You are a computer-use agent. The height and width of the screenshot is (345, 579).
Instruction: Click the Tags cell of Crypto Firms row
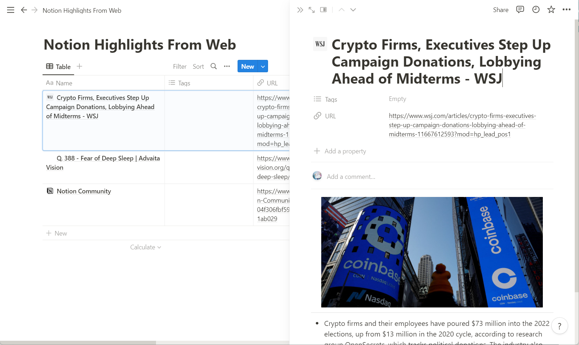[x=209, y=121]
